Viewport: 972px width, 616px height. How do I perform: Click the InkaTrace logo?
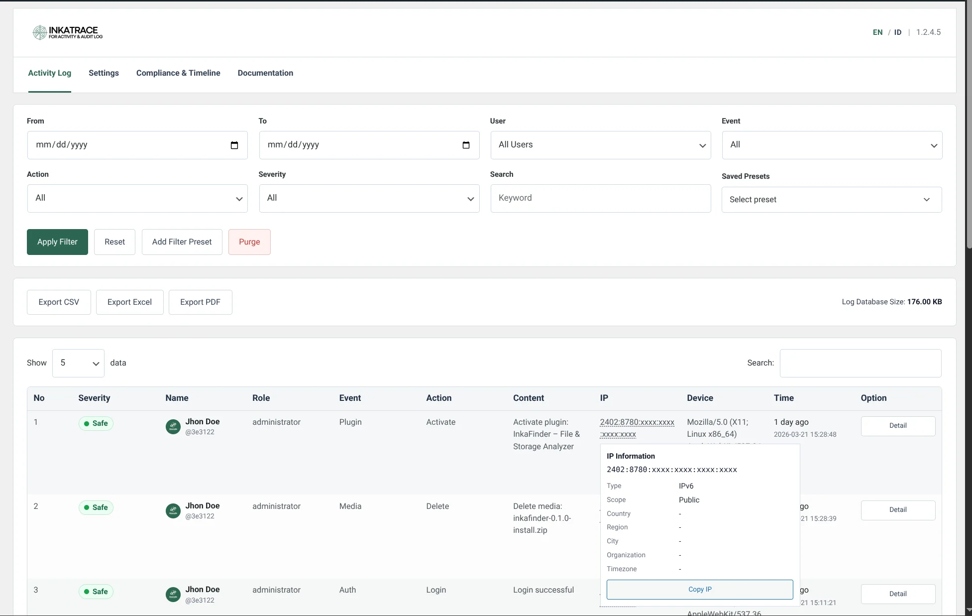tap(68, 32)
